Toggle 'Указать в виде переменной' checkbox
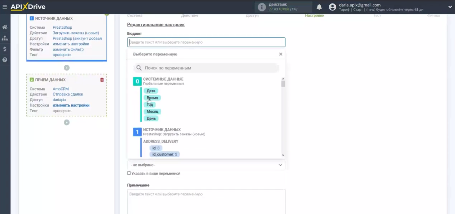Screen dimensions: 455x214 (129, 173)
